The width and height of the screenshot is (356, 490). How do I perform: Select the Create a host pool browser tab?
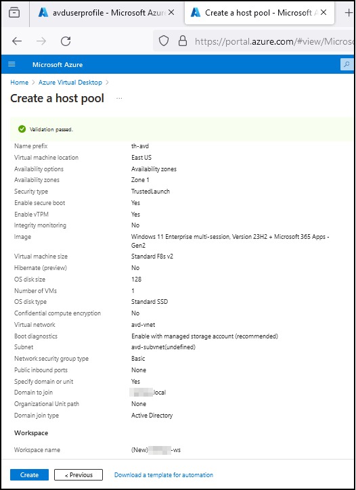[x=259, y=13]
